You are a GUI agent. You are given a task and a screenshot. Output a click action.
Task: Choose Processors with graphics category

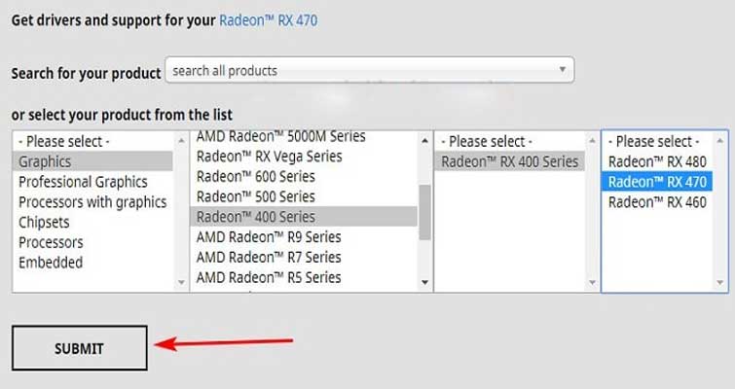point(92,201)
